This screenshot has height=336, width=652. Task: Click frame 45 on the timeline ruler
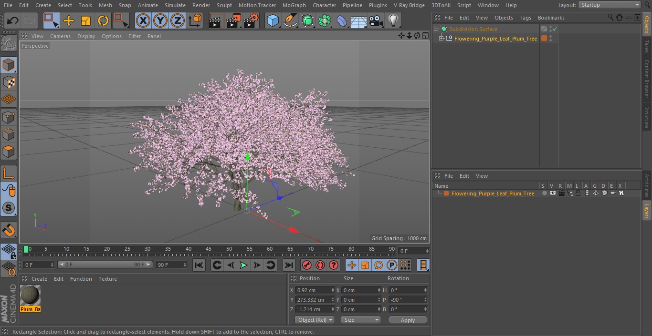tap(209, 249)
